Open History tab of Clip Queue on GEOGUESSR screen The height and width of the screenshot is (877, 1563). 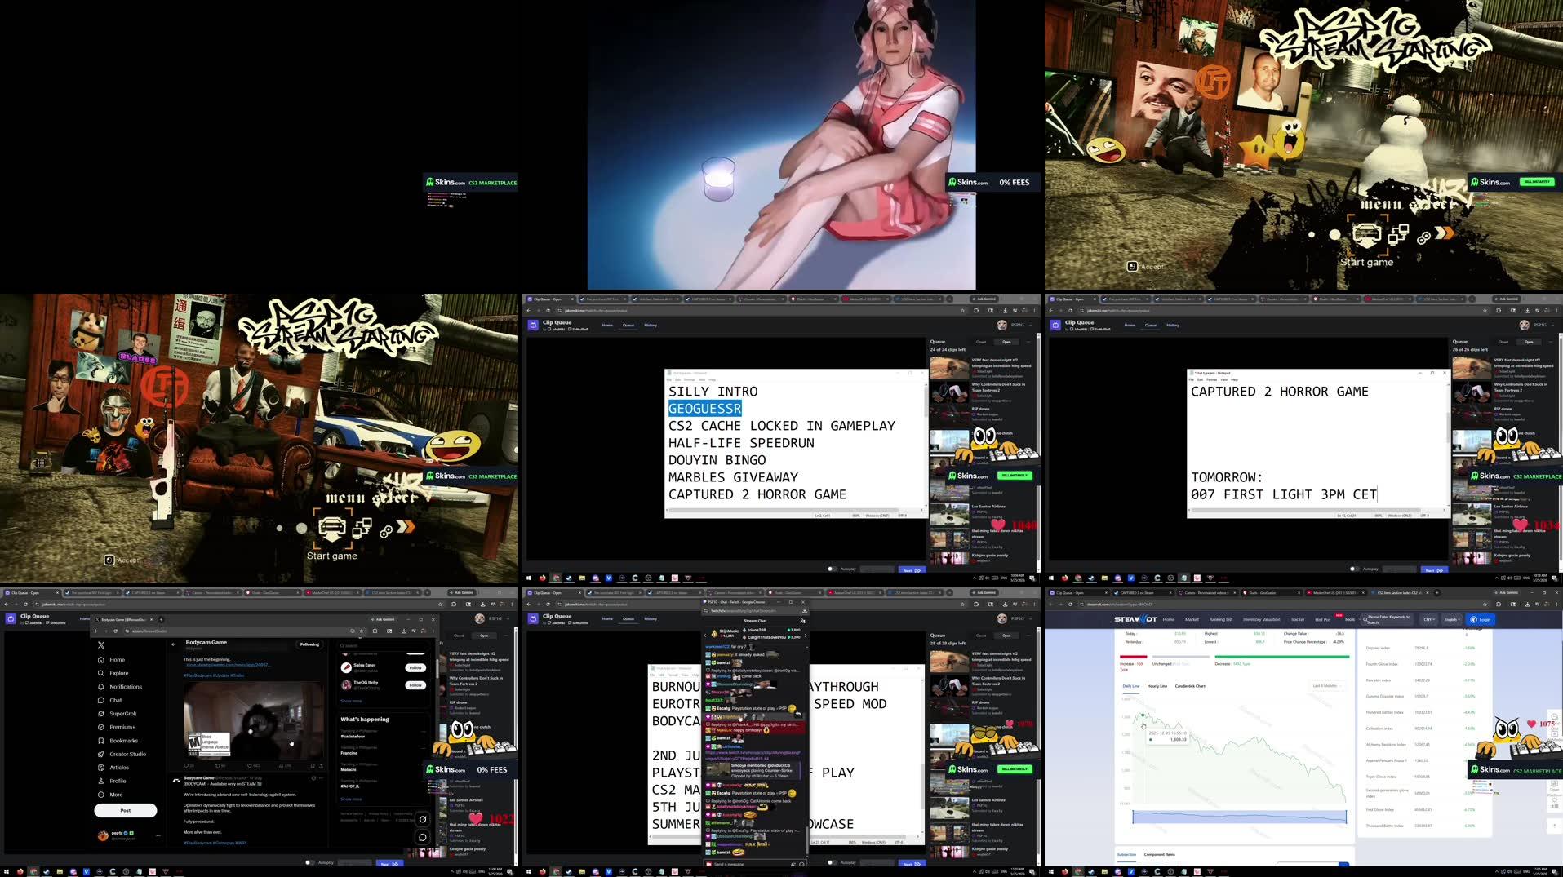[x=651, y=325]
